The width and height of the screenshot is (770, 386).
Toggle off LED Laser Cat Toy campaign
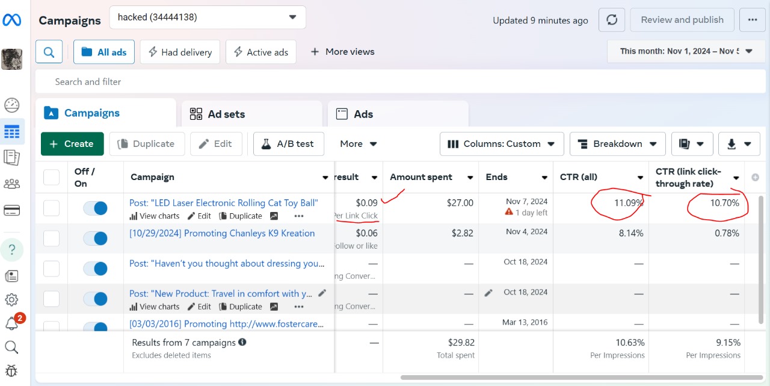(x=95, y=208)
